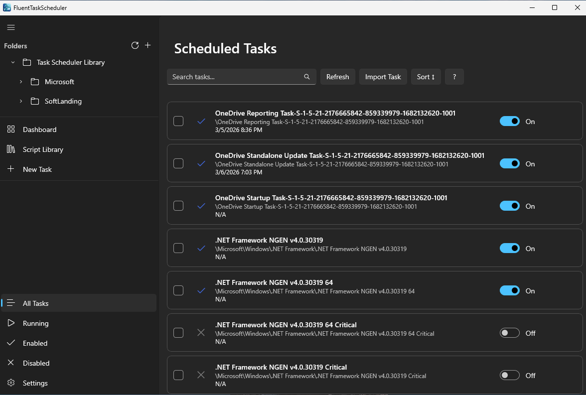Click the Settings gear icon
The image size is (586, 395).
pyautogui.click(x=11, y=383)
